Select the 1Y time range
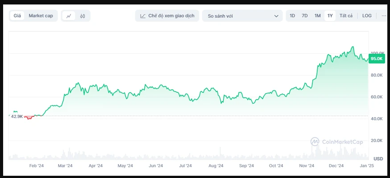 coord(330,16)
